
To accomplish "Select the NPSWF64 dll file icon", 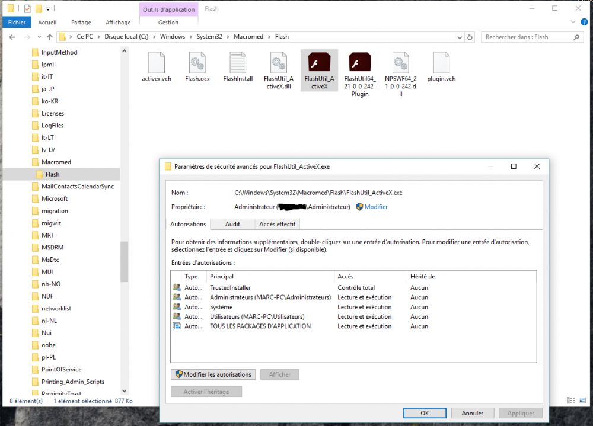I will click(400, 63).
